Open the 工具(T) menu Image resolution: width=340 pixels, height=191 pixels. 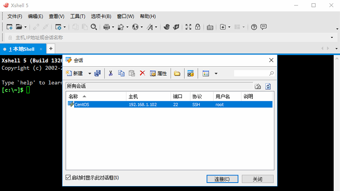78,16
